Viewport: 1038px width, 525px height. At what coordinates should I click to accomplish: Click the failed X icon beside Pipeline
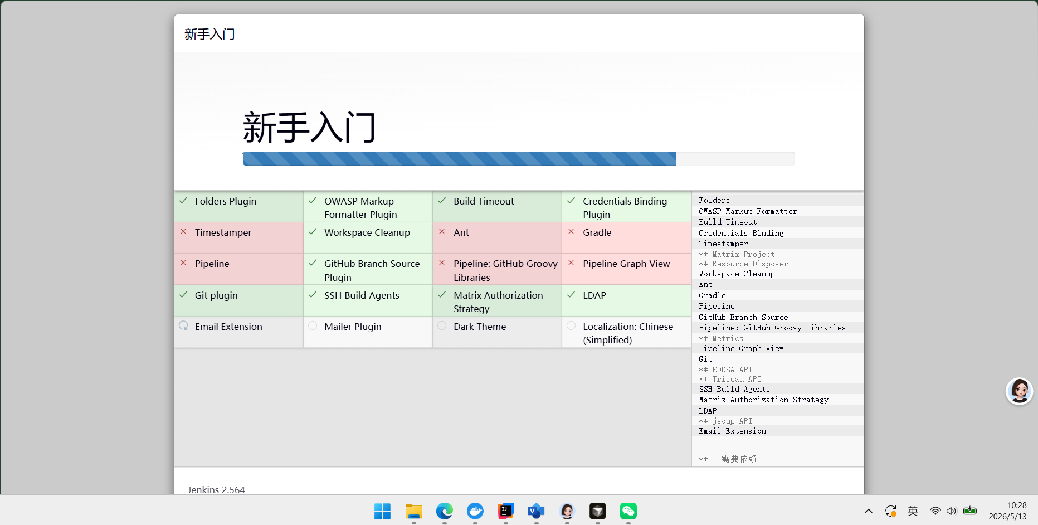click(x=183, y=262)
